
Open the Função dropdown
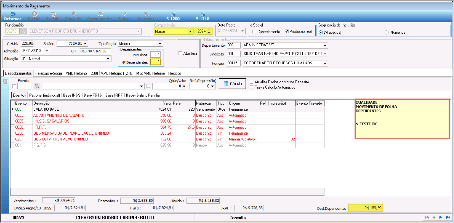click(325, 63)
